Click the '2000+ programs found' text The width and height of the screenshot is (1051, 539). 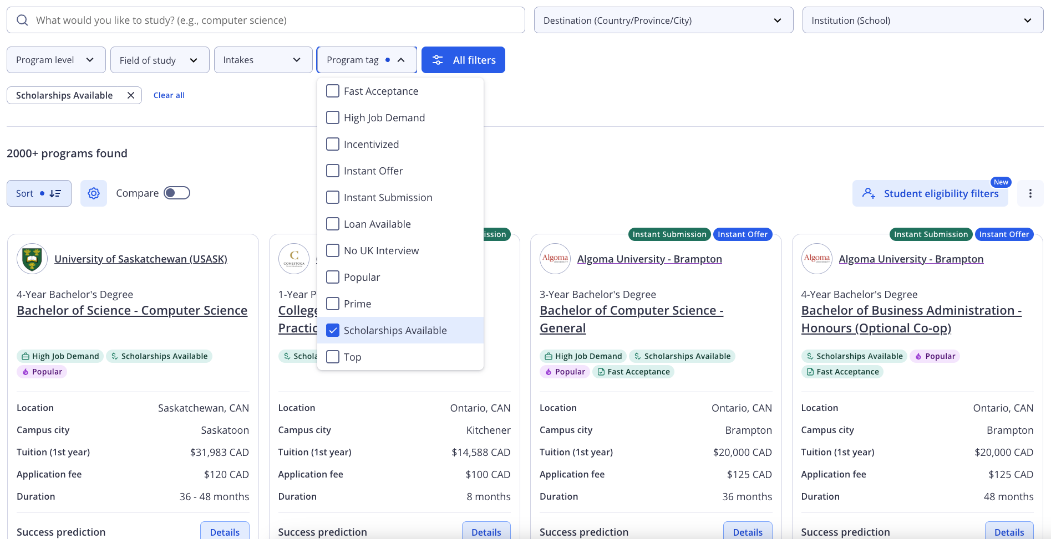(x=67, y=153)
